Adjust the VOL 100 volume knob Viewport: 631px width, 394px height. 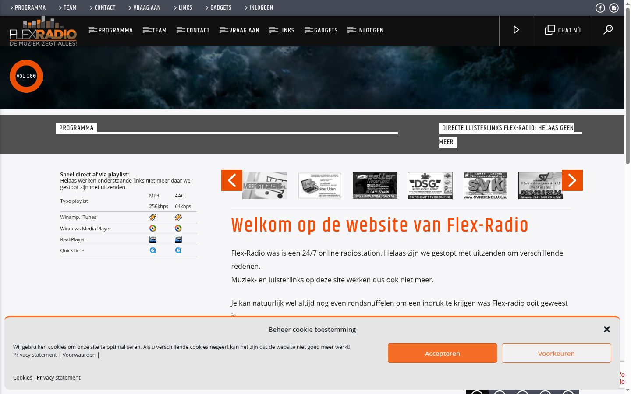pyautogui.click(x=26, y=76)
